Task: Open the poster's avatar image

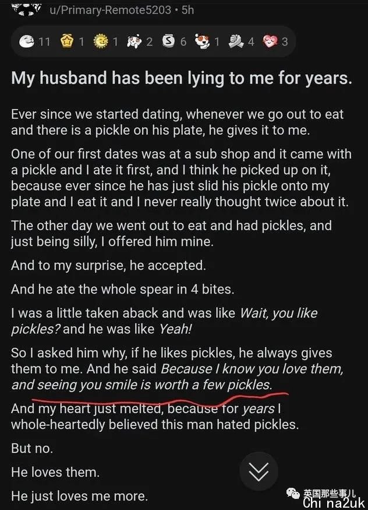Action: pos(27,9)
